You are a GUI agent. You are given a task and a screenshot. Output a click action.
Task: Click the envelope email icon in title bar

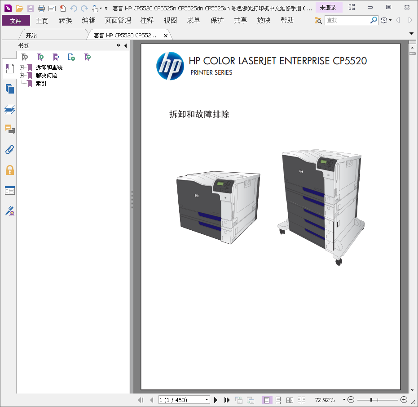[x=52, y=9]
